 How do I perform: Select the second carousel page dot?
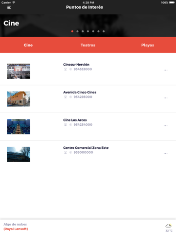point(77,31)
